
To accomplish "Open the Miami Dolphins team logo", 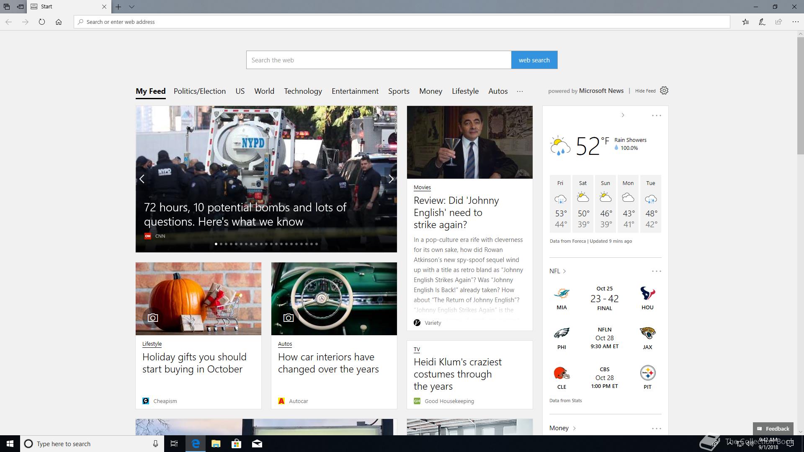I will point(562,293).
